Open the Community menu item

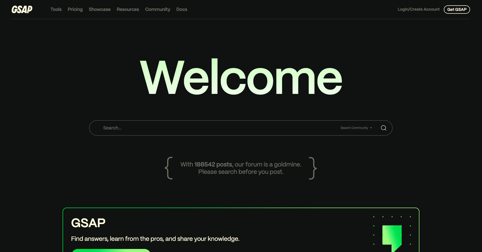click(158, 9)
